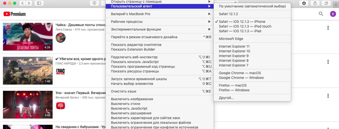Image resolution: width=339 pixels, height=129 pixels.
Task: Choose Internet Explorer 9 user agent
Action: (252, 56)
